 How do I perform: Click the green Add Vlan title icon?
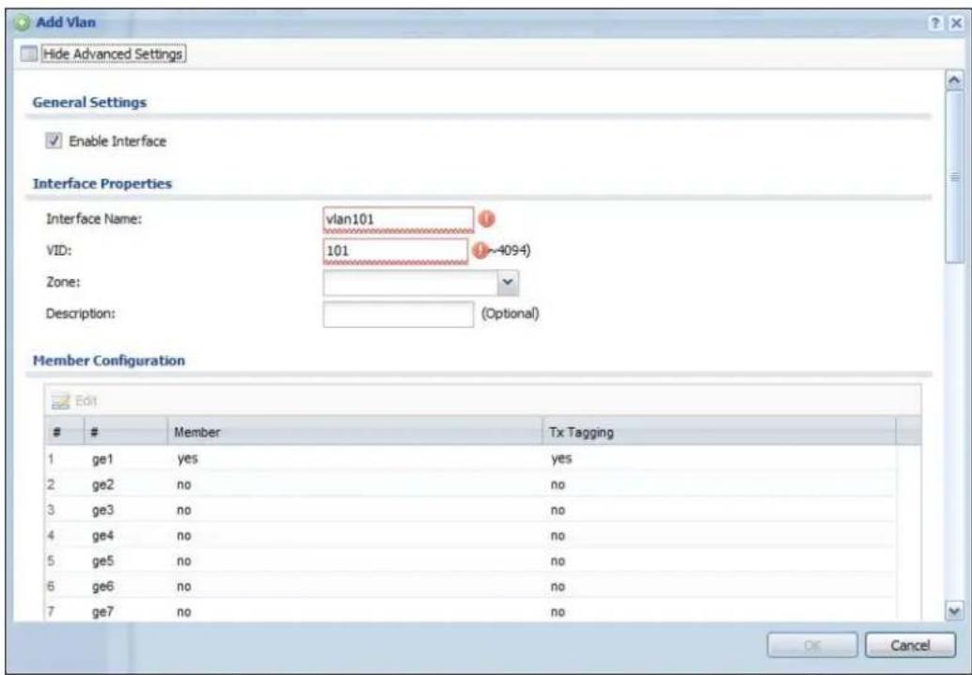tap(24, 23)
